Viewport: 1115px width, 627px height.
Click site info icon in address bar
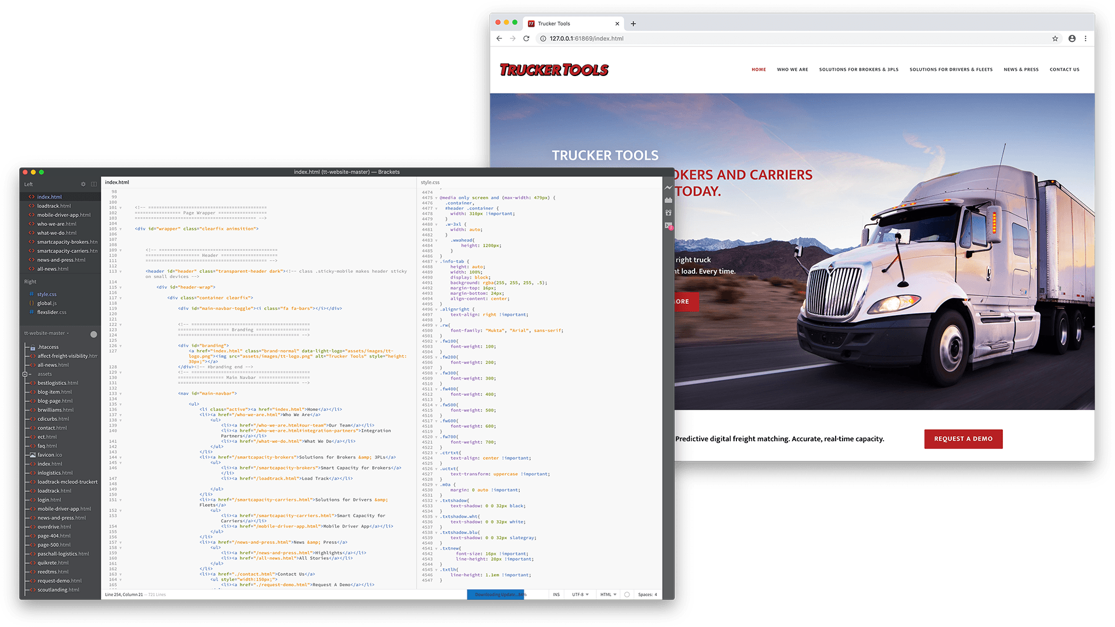point(543,38)
